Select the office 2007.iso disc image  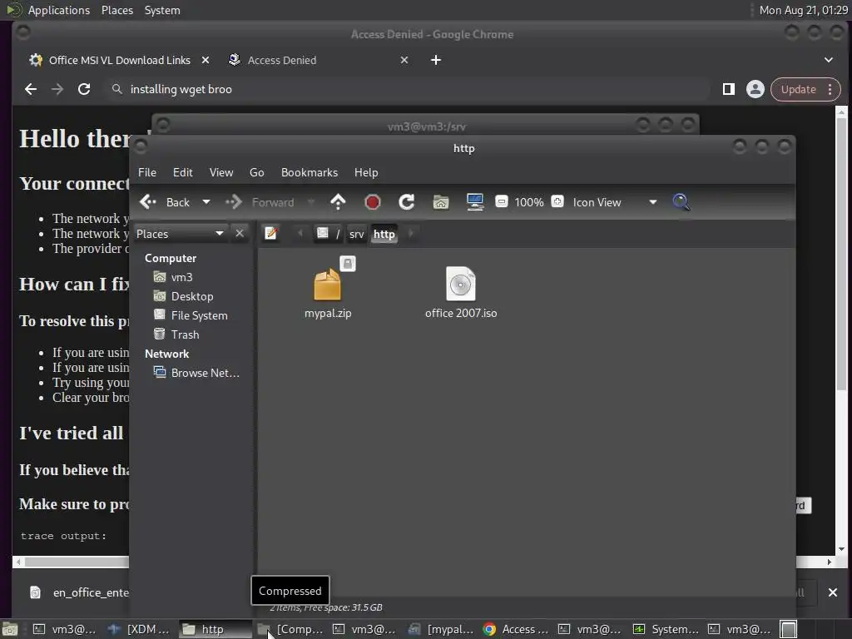click(461, 292)
